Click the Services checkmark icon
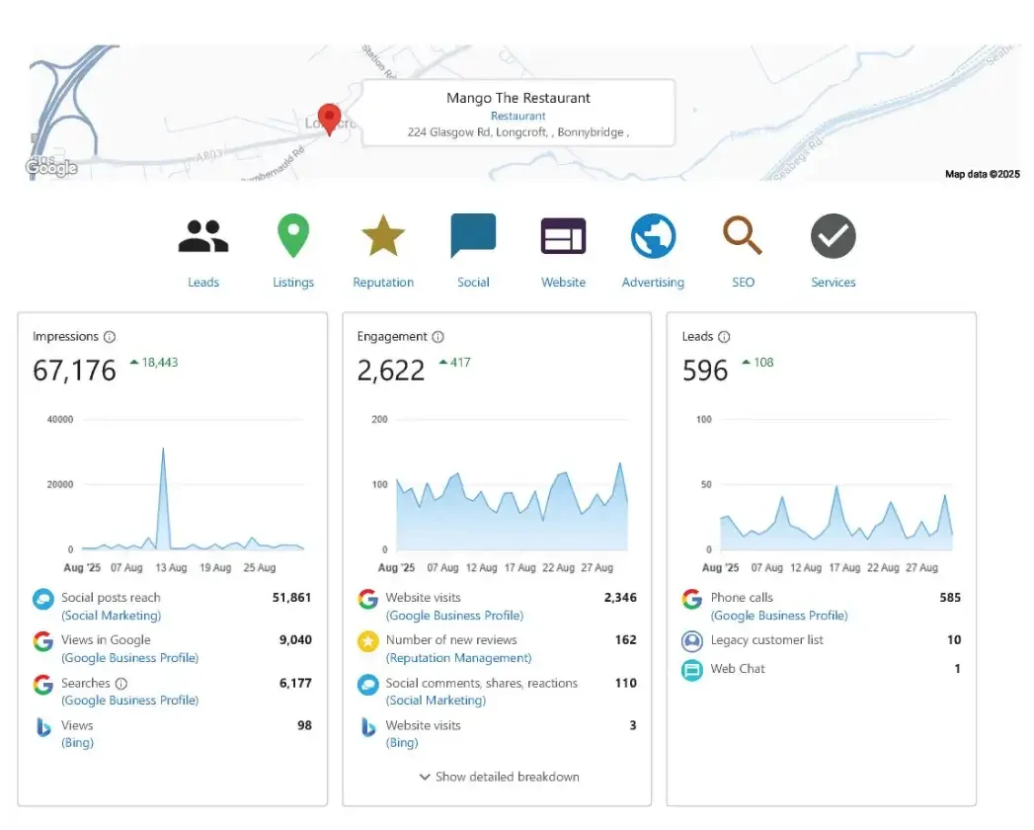Screen dimensions: 1034x830 833,237
